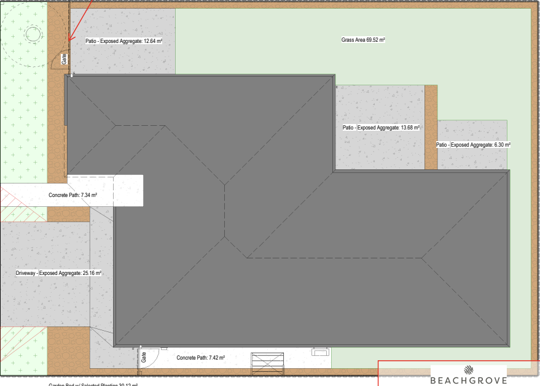Click the 'Gate' text label on the lower path
Image resolution: width=540 pixels, height=386 pixels.
144,357
